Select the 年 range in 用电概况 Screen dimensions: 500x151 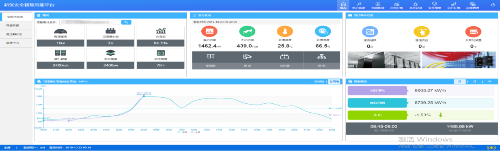coord(490,82)
